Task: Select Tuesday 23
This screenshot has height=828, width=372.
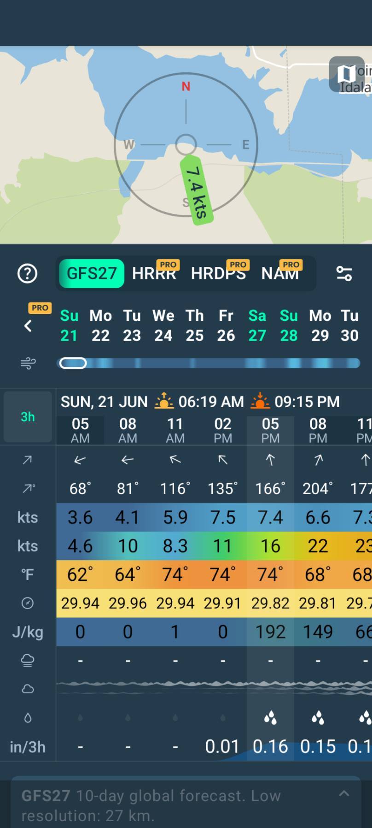Action: tap(132, 325)
